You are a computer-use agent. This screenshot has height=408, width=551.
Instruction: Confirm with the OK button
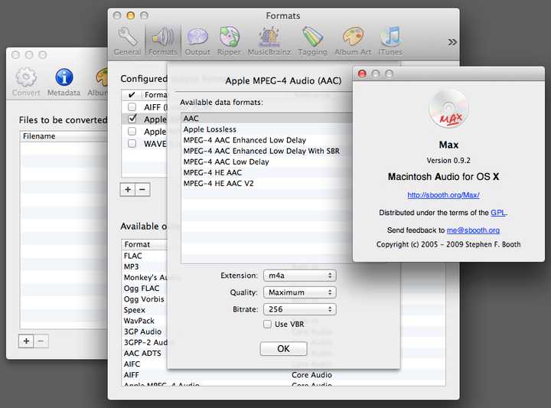[x=284, y=348]
